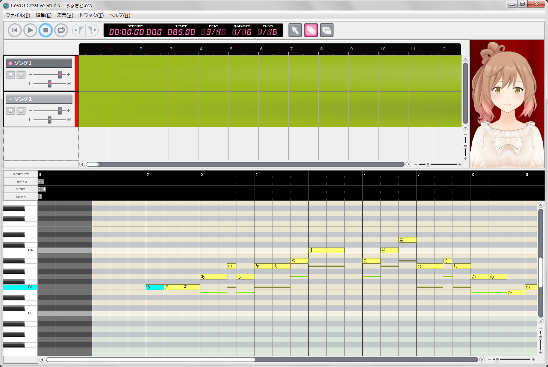Select the note labeled ま
The width and height of the screenshot is (548, 367).
(326, 250)
